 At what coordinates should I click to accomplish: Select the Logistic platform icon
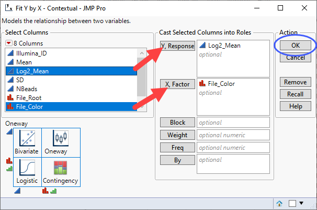(27, 172)
